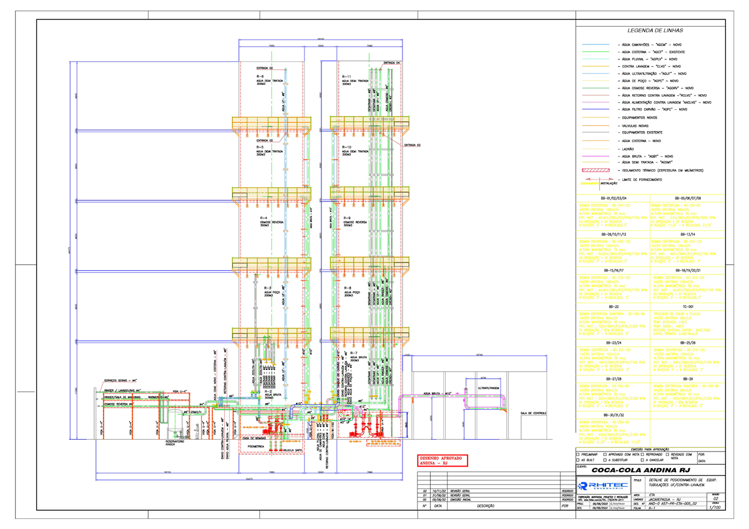
Task: Click the BB-01/02/03/04 pump table header
Action: [612, 198]
